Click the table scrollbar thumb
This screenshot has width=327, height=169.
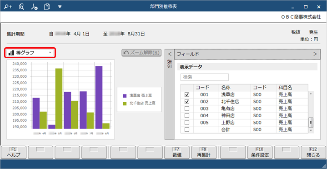click(x=311, y=122)
